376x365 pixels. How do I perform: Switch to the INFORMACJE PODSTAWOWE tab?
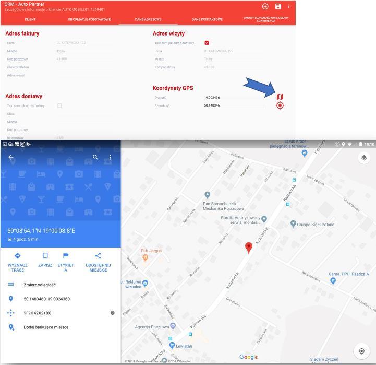click(89, 19)
